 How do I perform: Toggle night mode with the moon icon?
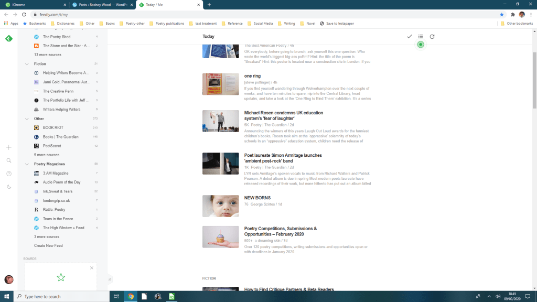[9, 187]
